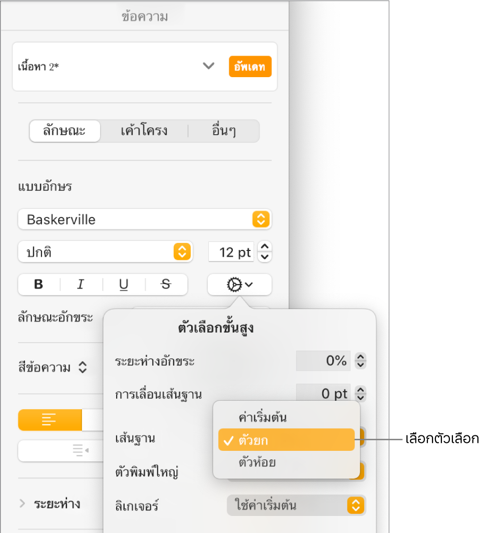The height and width of the screenshot is (533, 486).
Task: Toggle Italic formatting button
Action: pos(81,284)
